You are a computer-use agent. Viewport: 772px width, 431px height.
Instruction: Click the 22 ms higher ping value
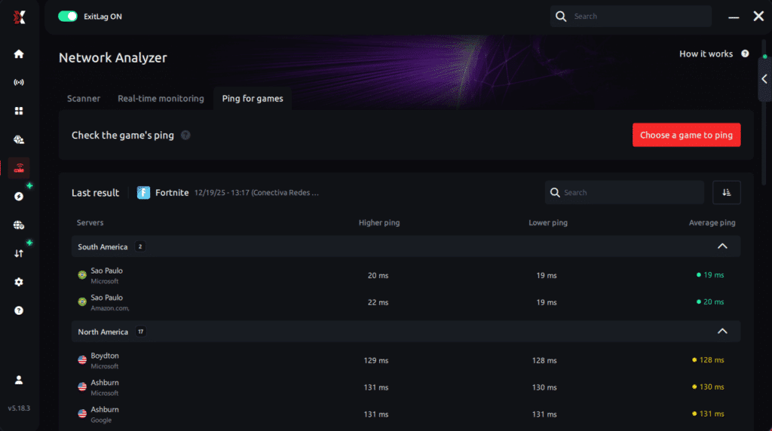tap(378, 303)
